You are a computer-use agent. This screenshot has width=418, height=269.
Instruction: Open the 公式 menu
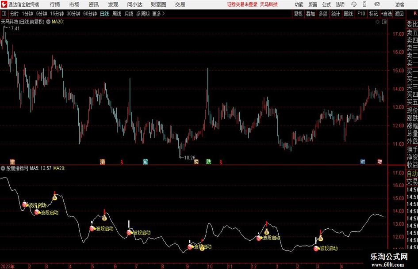[326, 4]
